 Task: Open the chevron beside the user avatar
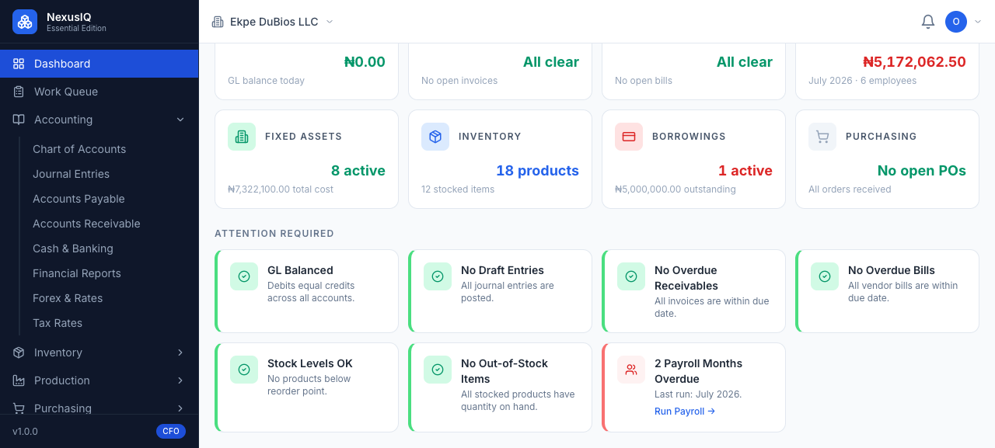[978, 22]
